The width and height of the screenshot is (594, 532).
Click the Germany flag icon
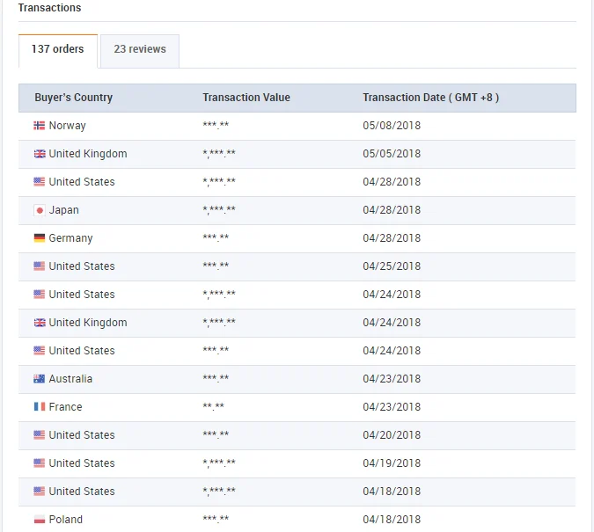(x=39, y=238)
